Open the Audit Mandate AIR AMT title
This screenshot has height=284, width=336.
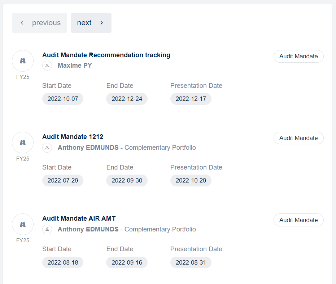79,218
